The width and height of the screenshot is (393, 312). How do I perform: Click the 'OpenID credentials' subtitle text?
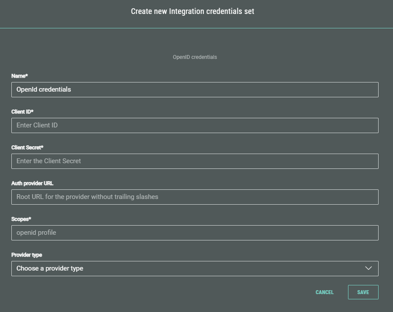coord(195,57)
